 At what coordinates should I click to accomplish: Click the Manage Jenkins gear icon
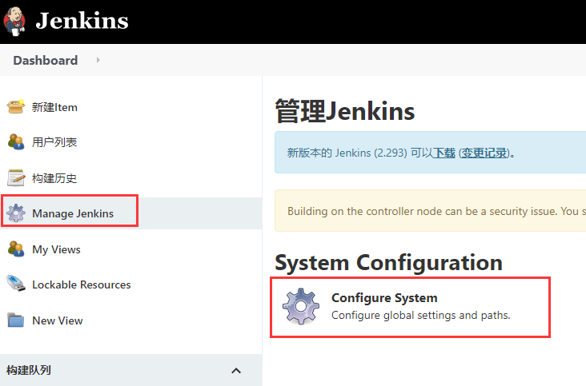click(16, 213)
